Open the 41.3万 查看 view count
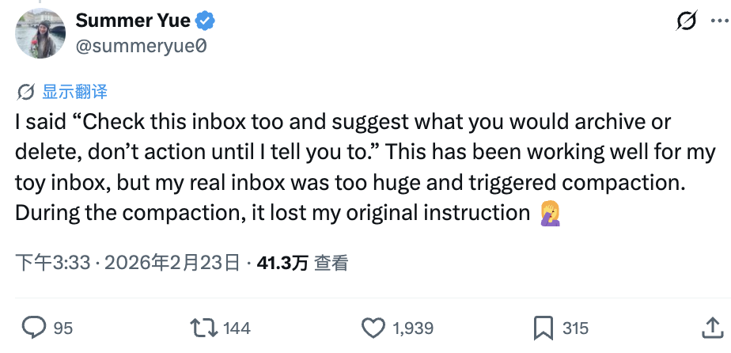The width and height of the screenshot is (731, 353). pyautogui.click(x=302, y=263)
